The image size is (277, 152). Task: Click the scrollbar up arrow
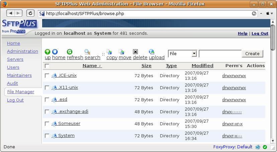273,21
